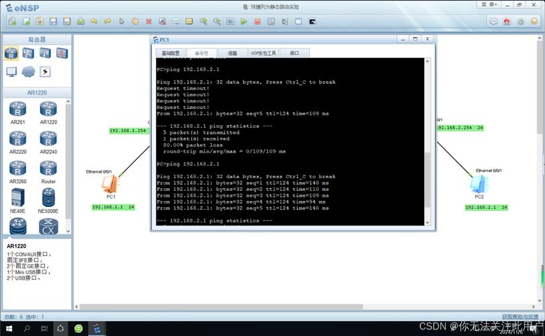Pick the NE40E device model

click(17, 198)
